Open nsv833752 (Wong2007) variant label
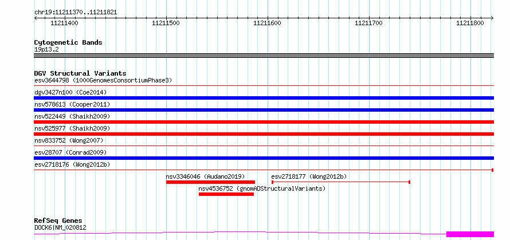 69,140
